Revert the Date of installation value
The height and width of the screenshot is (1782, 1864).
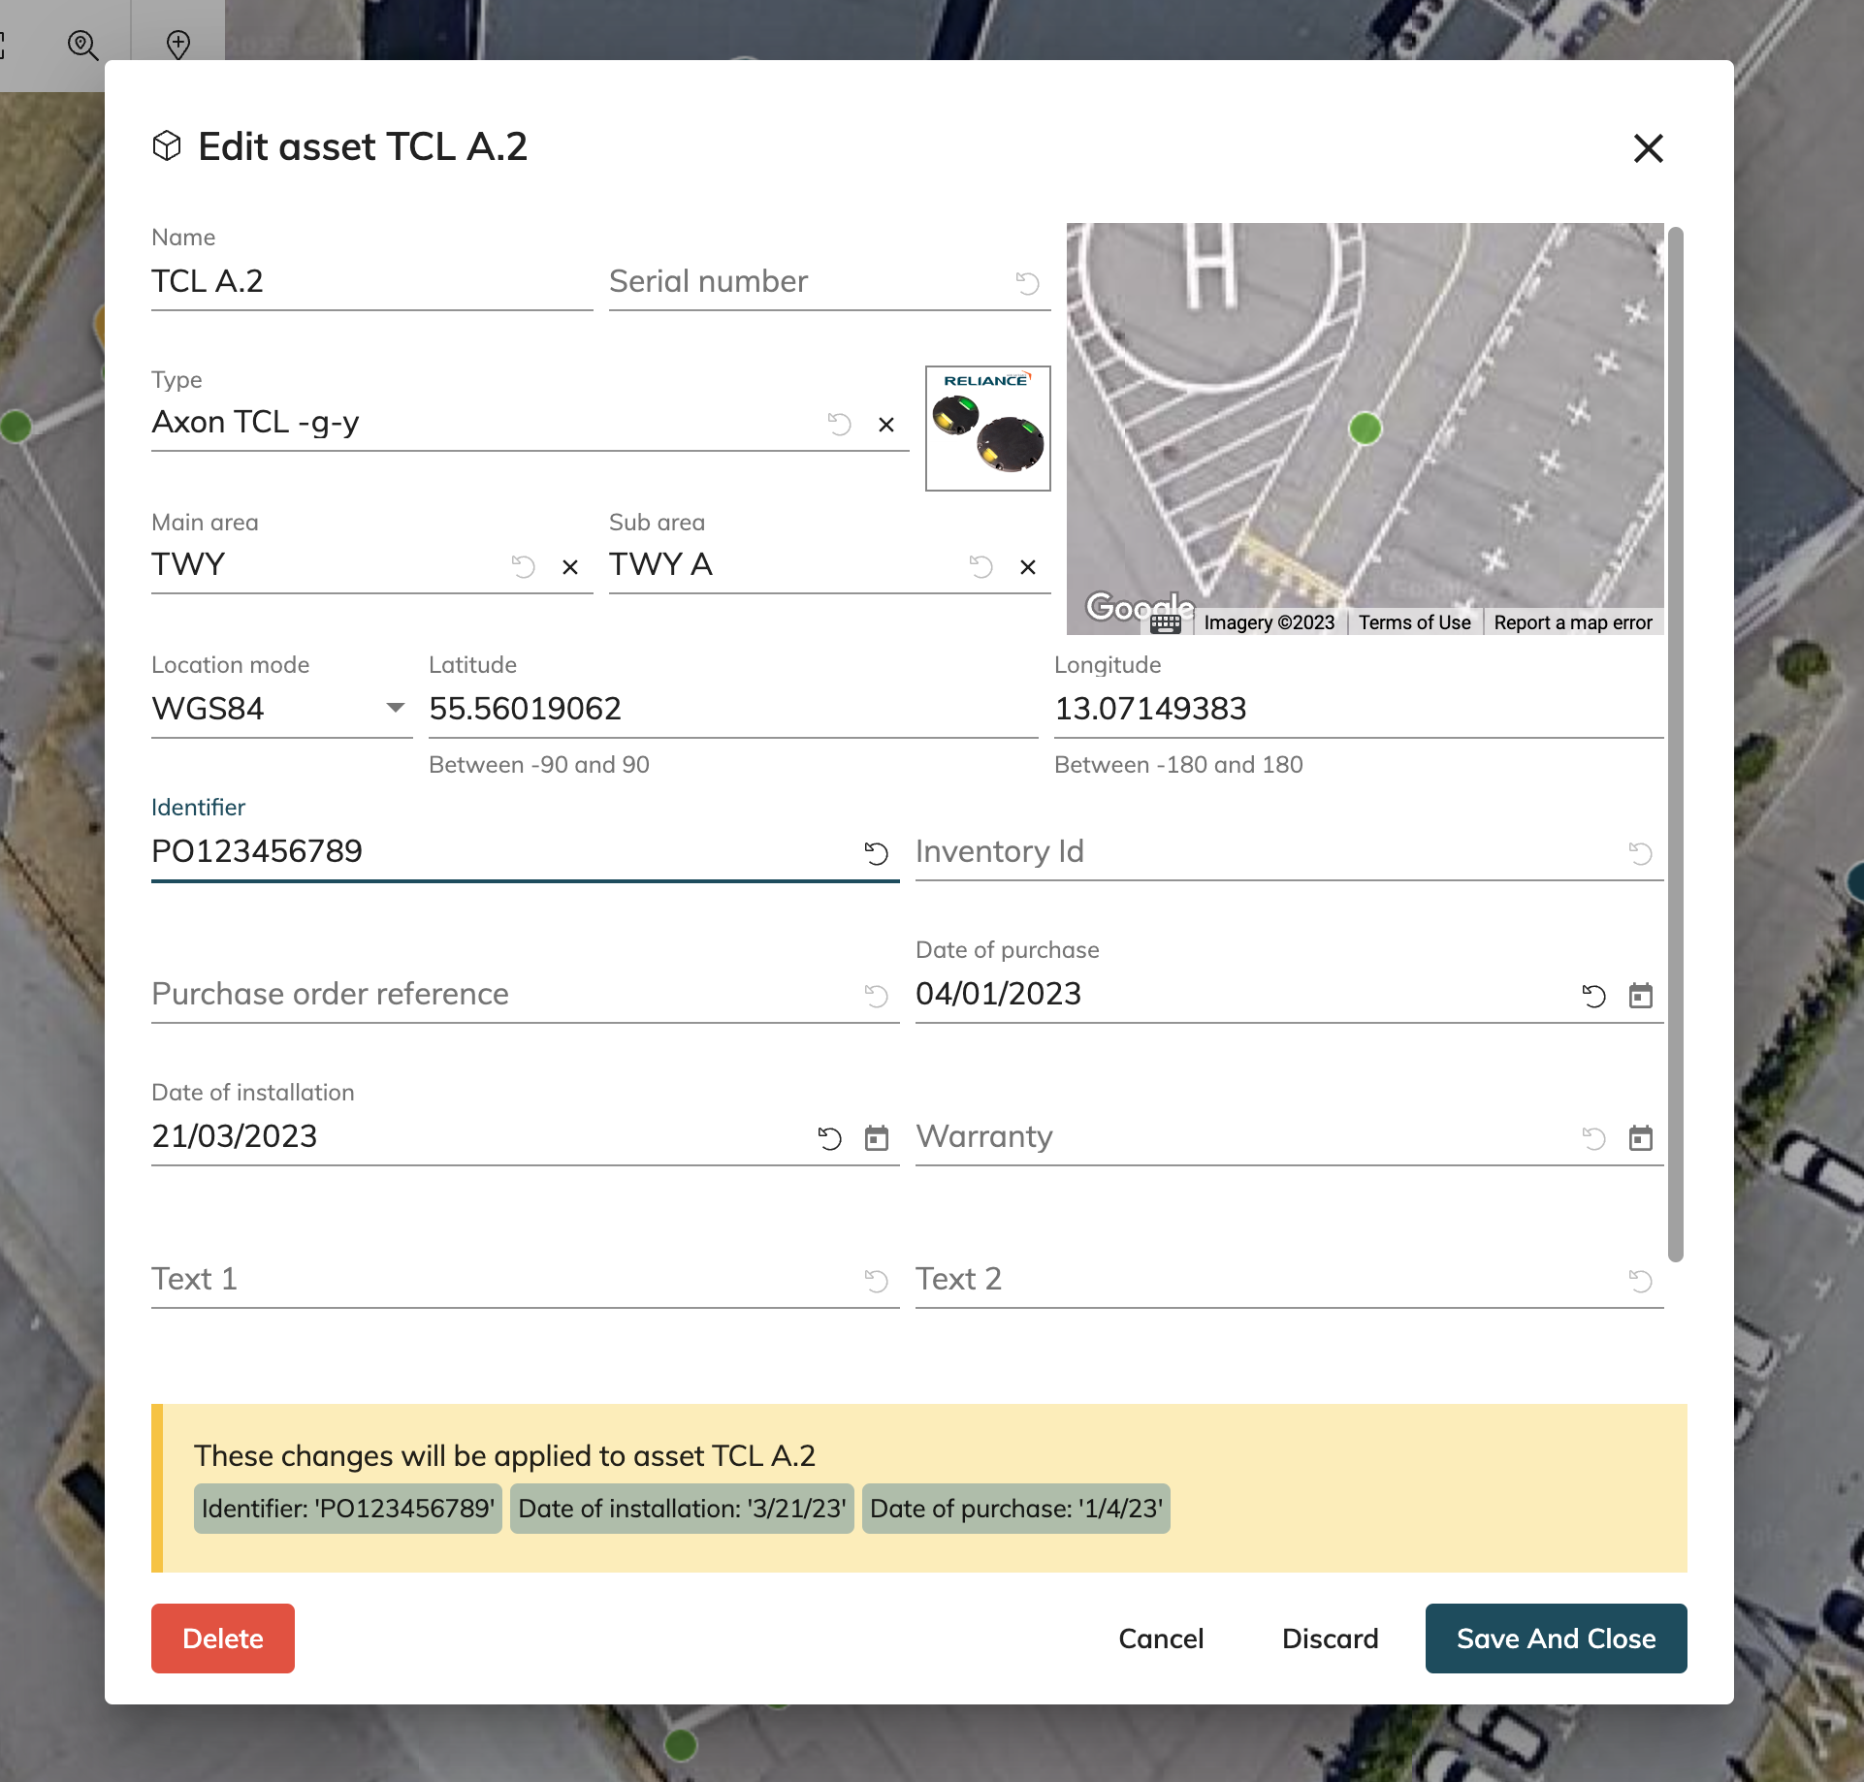click(829, 1138)
